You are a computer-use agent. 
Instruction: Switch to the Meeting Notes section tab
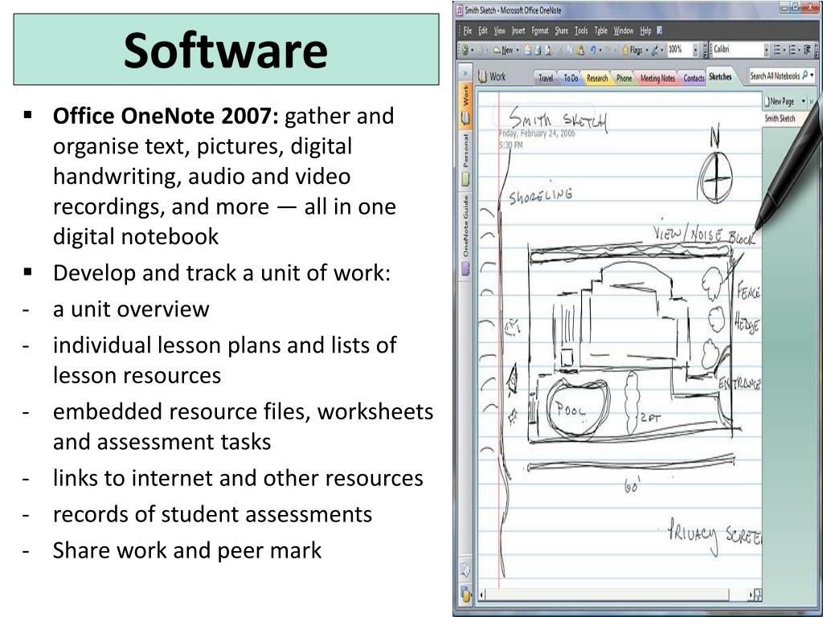coord(657,78)
